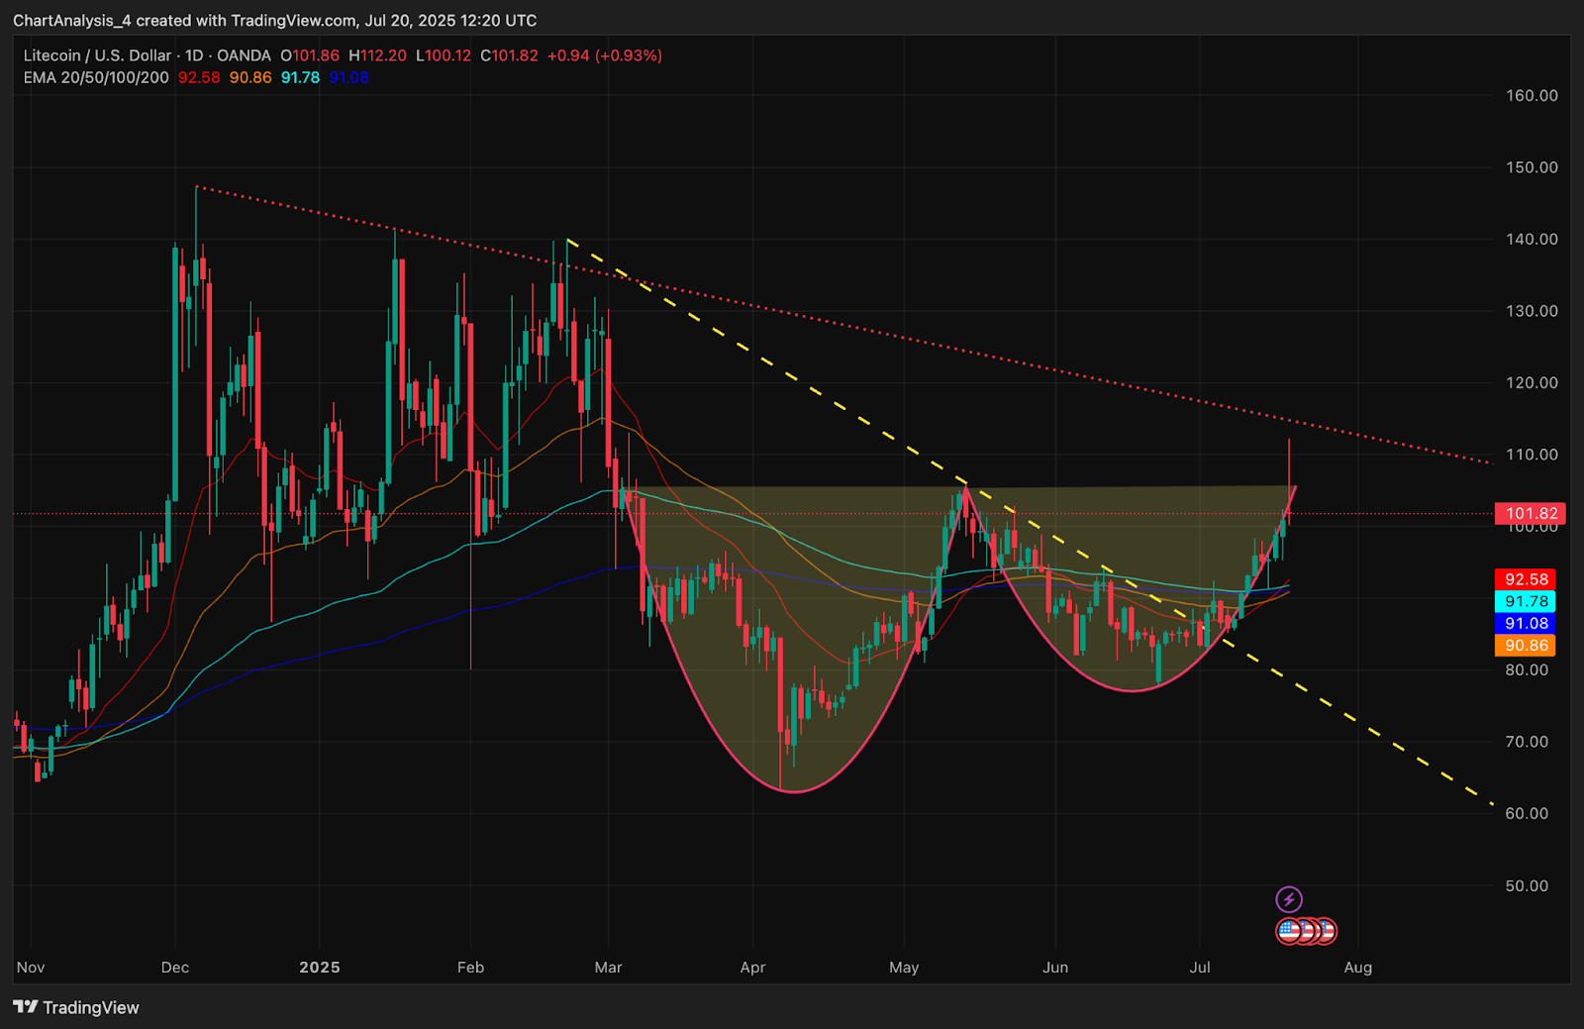Viewport: 1584px width, 1029px height.
Task: Click the Apr label on time axis
Action: click(x=752, y=968)
